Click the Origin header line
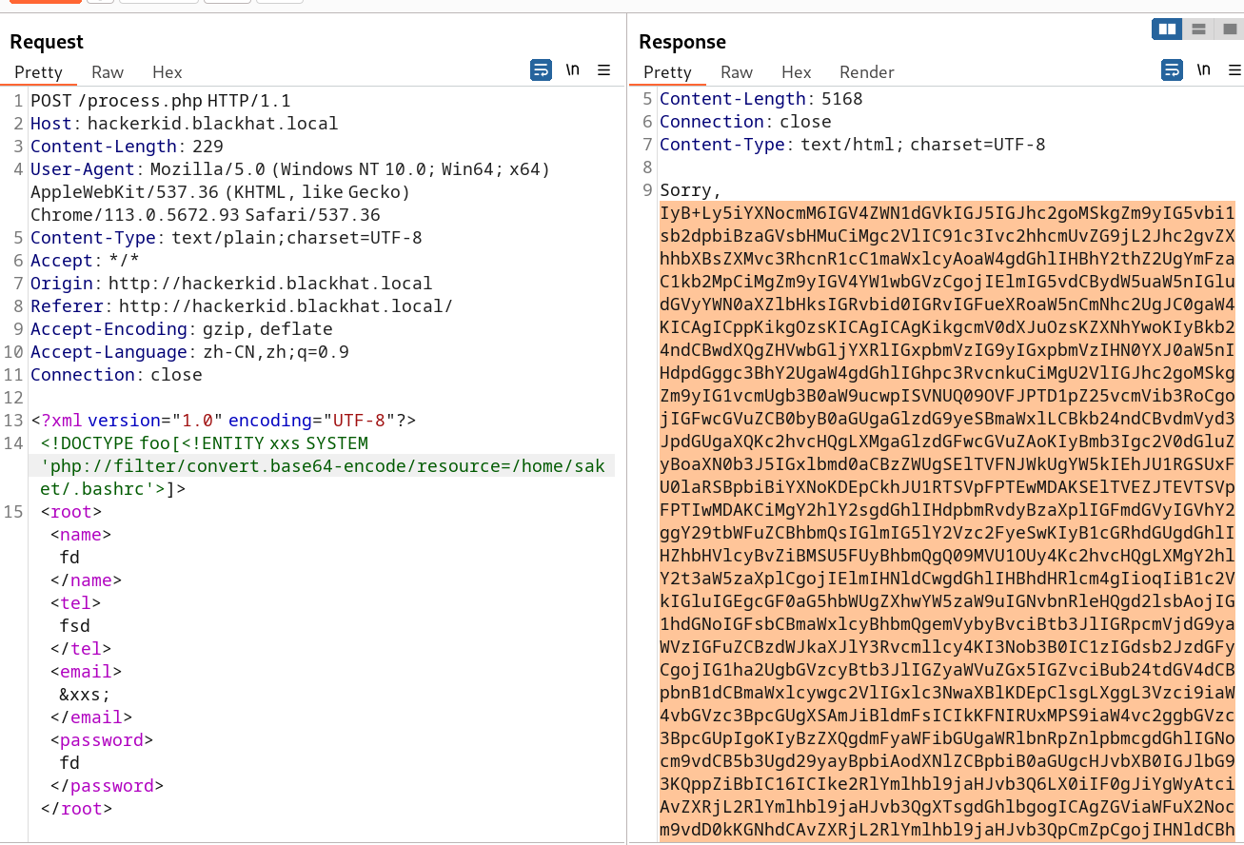This screenshot has height=845, width=1244. [x=231, y=284]
